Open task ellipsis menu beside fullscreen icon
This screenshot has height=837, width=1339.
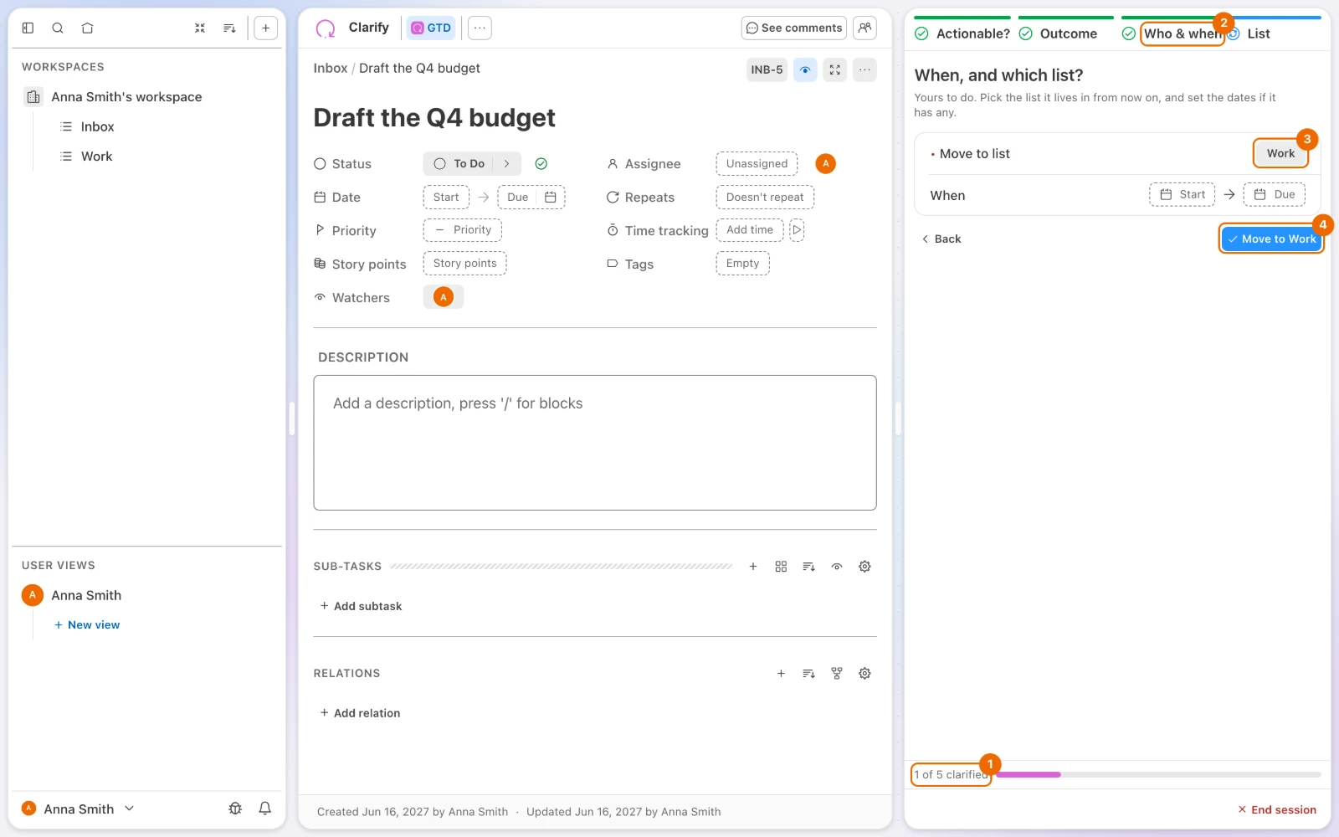[864, 69]
